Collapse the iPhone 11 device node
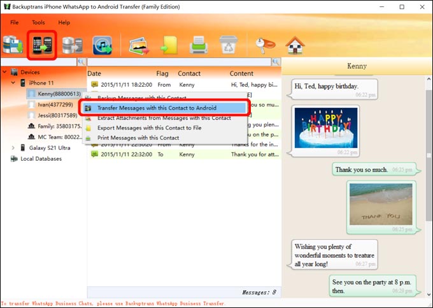The height and width of the screenshot is (308, 433). click(13, 83)
